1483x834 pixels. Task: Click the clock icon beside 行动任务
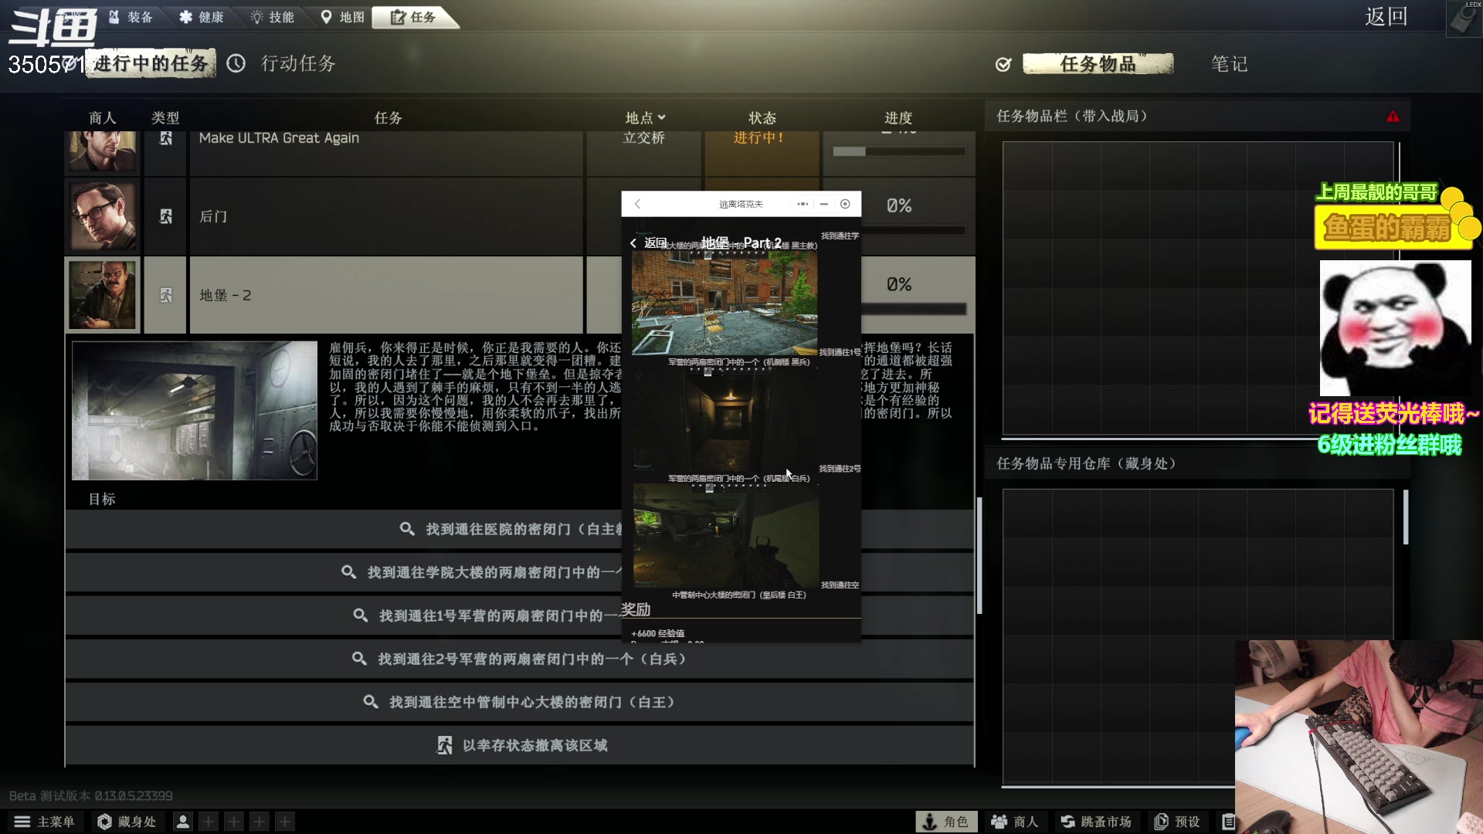coord(236,63)
